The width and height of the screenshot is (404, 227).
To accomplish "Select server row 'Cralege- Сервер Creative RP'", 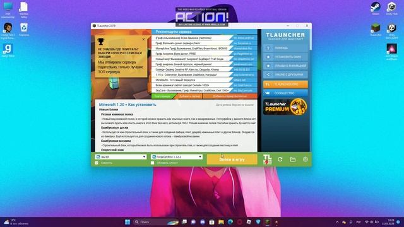I will pyautogui.click(x=205, y=69).
